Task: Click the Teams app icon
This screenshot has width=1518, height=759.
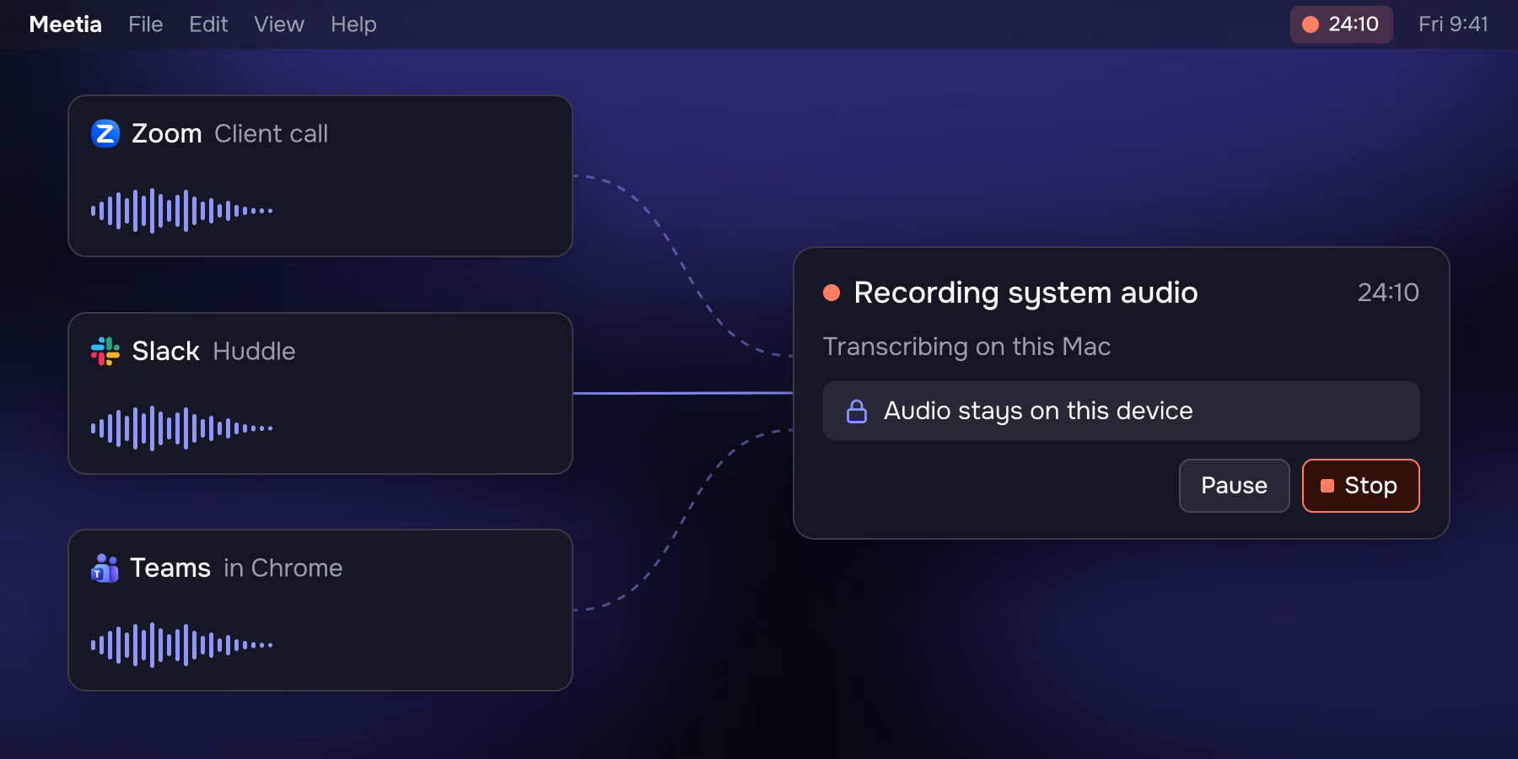Action: click(105, 568)
